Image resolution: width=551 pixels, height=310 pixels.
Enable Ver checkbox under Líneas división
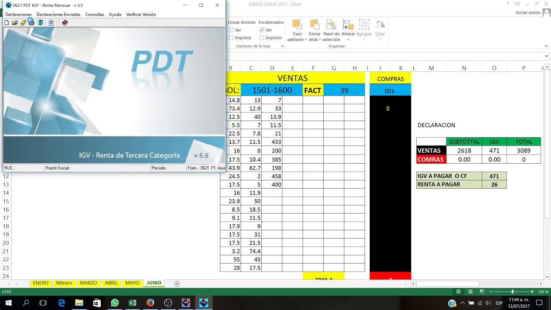point(231,30)
